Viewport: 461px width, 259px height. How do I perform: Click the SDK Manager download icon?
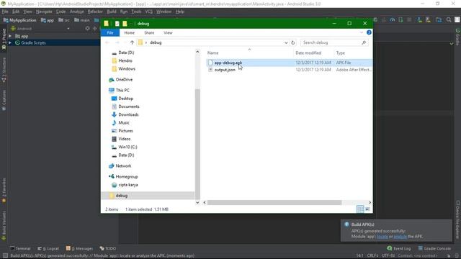(419, 20)
